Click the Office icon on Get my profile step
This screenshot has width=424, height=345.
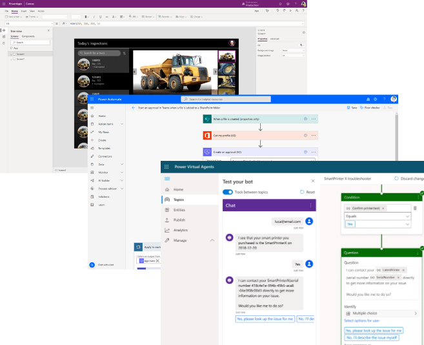207,136
